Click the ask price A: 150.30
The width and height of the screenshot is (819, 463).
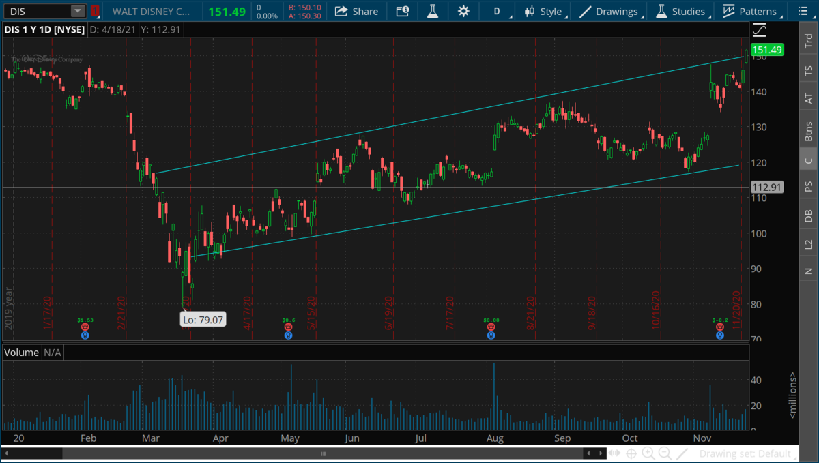(x=304, y=16)
